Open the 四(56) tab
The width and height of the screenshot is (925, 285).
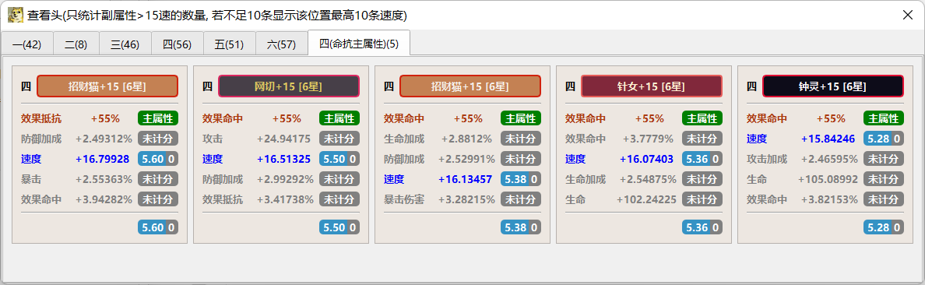pyautogui.click(x=177, y=44)
